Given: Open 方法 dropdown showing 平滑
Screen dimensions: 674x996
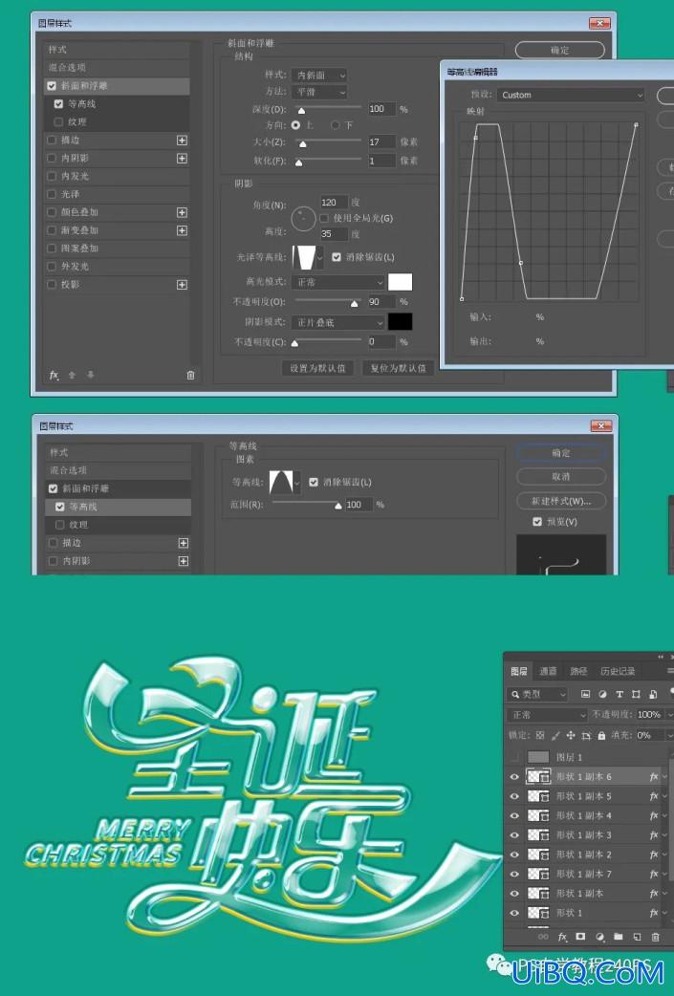Looking at the screenshot, I should pos(319,92).
